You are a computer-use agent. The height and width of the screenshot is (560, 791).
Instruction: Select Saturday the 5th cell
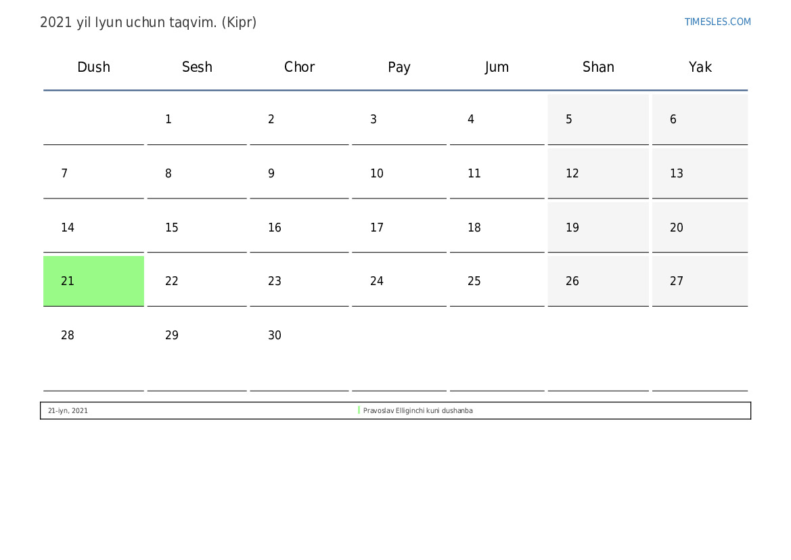coord(597,120)
